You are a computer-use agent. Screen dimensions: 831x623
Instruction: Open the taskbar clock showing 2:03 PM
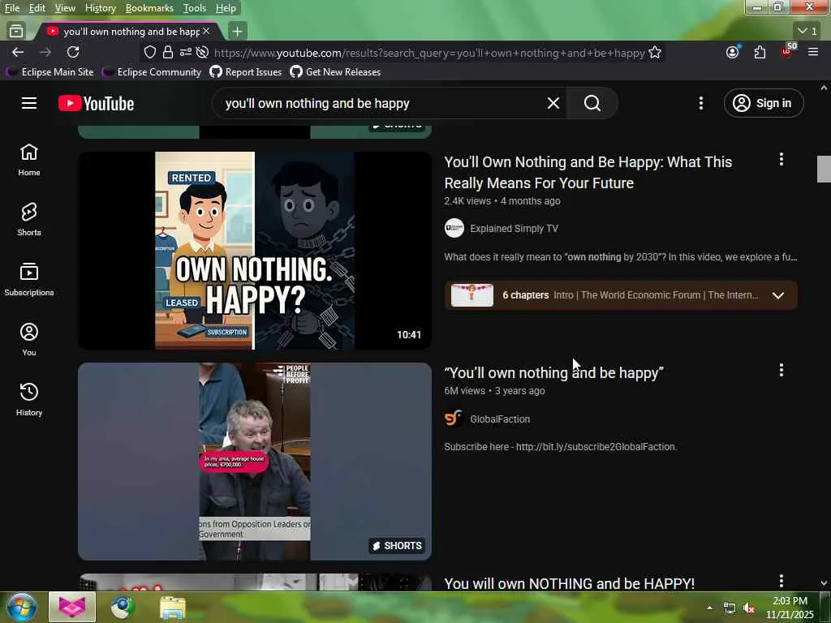[789, 608]
